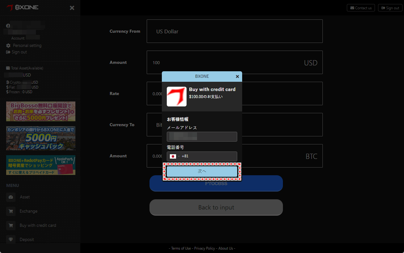Click the Asset dashboard icon in the menu
This screenshot has width=404, height=253.
click(11, 197)
